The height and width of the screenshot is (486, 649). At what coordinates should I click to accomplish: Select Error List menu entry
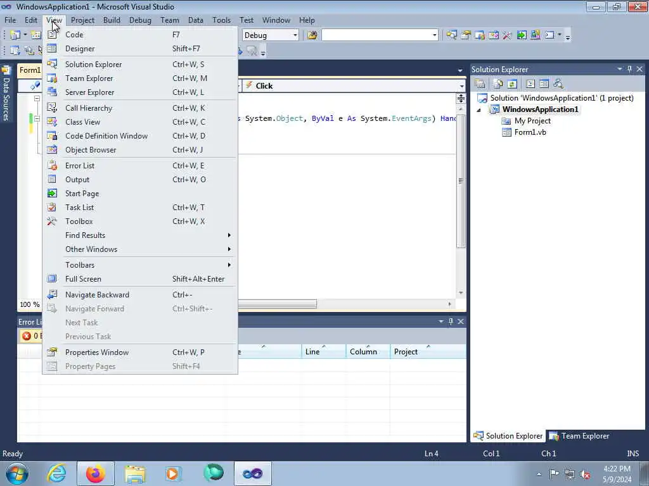tap(140, 166)
